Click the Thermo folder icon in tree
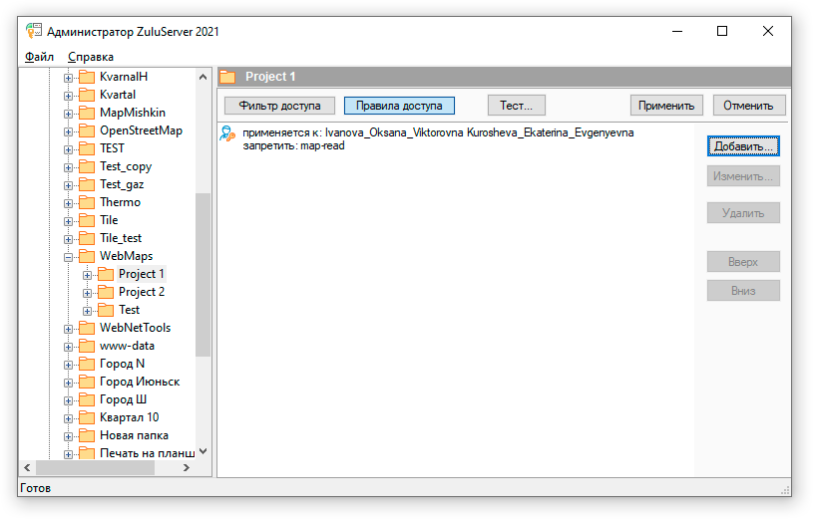Image resolution: width=813 pixels, height=519 pixels. (x=87, y=202)
